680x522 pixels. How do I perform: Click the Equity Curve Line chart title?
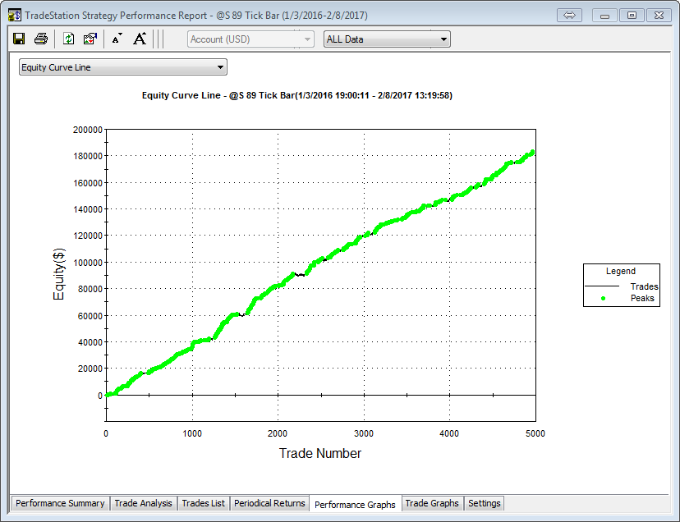coord(297,95)
